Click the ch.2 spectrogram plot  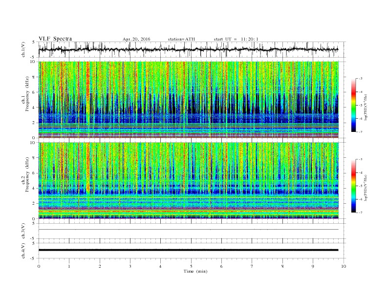coord(188,181)
